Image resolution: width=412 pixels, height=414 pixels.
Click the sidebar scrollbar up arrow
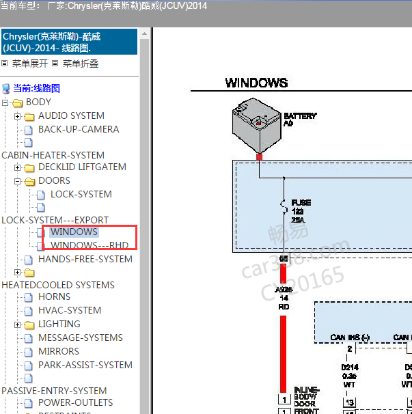pyautogui.click(x=144, y=33)
